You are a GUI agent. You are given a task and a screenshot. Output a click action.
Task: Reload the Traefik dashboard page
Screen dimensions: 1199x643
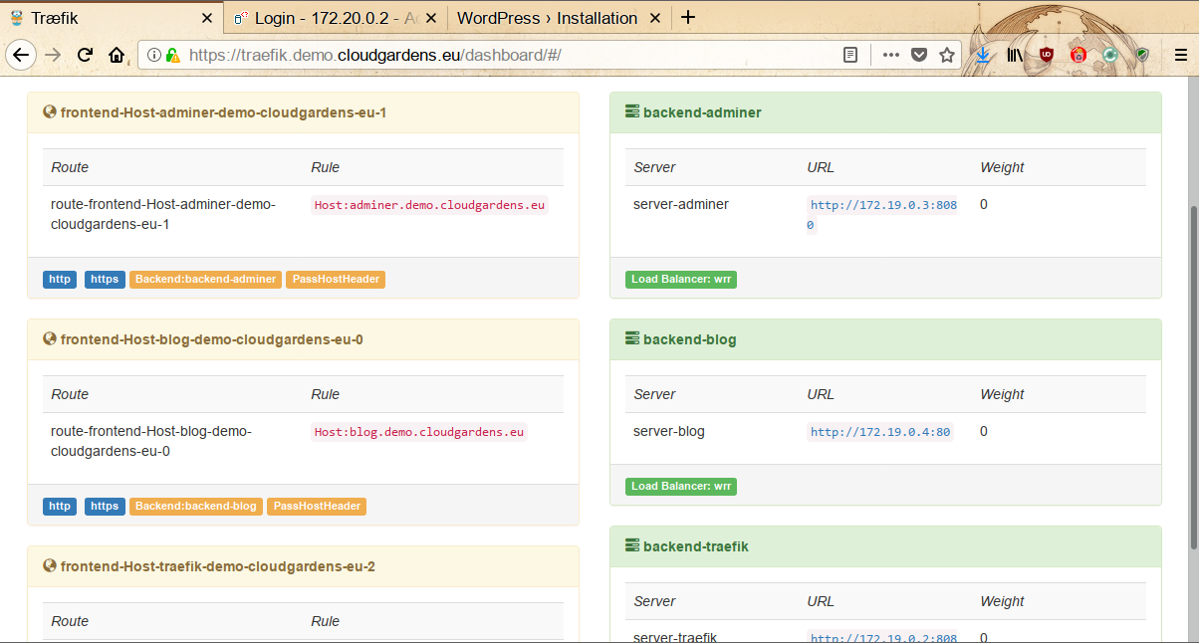(x=86, y=55)
